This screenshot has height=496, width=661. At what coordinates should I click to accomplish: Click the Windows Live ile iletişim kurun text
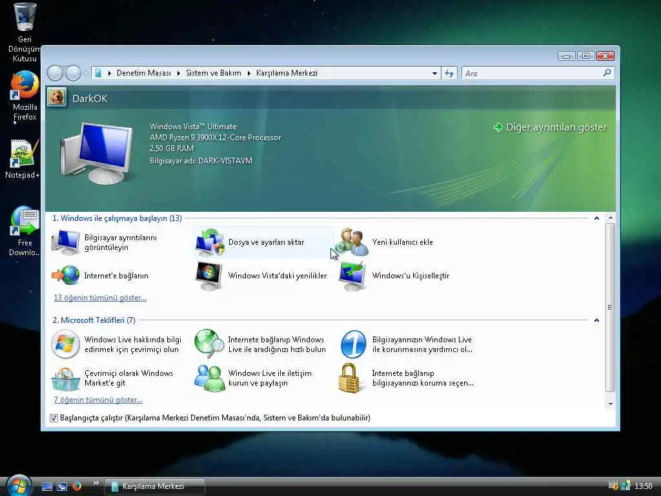click(270, 378)
